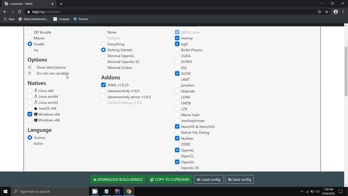Open the notification center icon in the taskbar
Screen dimensions: 348x196
tap(341, 191)
